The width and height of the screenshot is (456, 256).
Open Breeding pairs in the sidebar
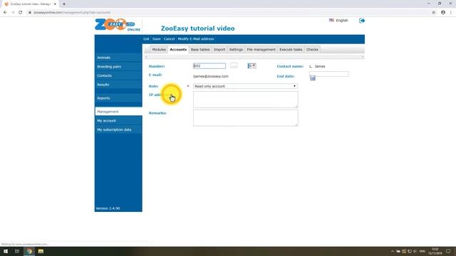[118, 66]
